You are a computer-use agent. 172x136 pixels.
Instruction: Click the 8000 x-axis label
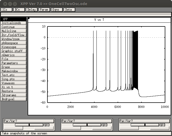pyautogui.click(x=141, y=107)
